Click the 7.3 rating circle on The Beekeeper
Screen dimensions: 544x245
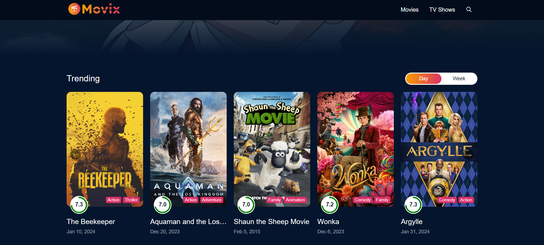[x=79, y=205]
